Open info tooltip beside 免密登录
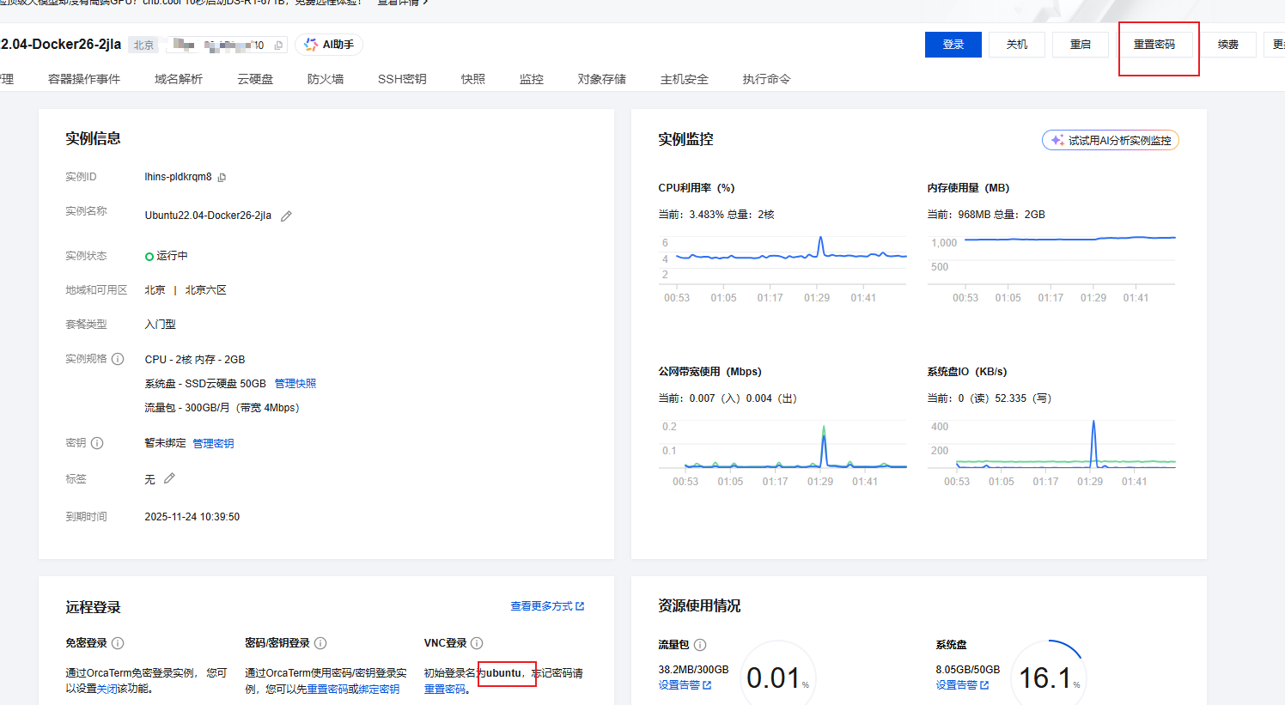This screenshot has height=705, width=1285. click(118, 643)
